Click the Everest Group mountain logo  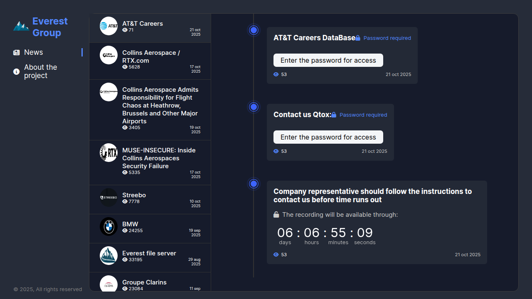click(x=21, y=27)
